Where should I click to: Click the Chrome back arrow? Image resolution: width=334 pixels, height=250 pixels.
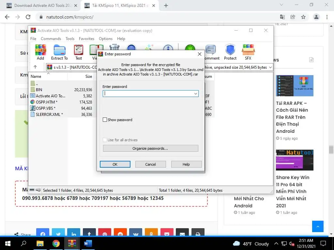(x=7, y=17)
